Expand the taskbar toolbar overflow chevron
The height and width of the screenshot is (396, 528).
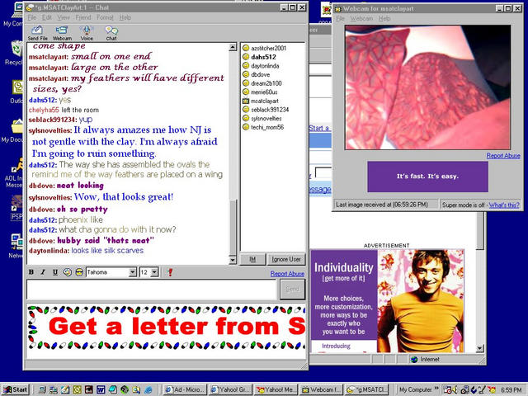tap(436, 389)
